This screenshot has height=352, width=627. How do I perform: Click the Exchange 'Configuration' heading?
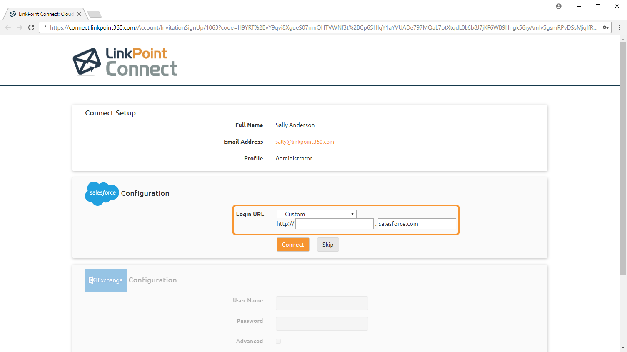[x=152, y=280]
